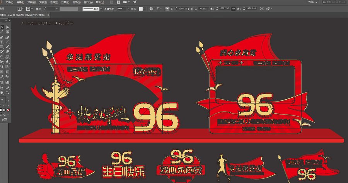
Task: Open the arrange documents dropdown
Action: pyautogui.click(x=126, y=2)
